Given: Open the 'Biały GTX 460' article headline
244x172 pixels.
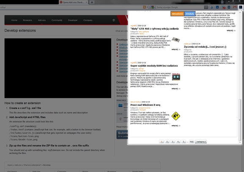Looking at the screenshot, I should (x=154, y=29).
